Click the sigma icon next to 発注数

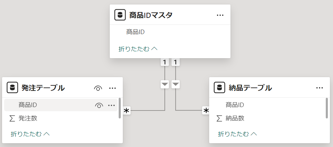click(x=12, y=118)
